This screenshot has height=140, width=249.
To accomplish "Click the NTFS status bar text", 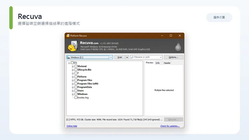I will pyautogui.click(x=114, y=120).
